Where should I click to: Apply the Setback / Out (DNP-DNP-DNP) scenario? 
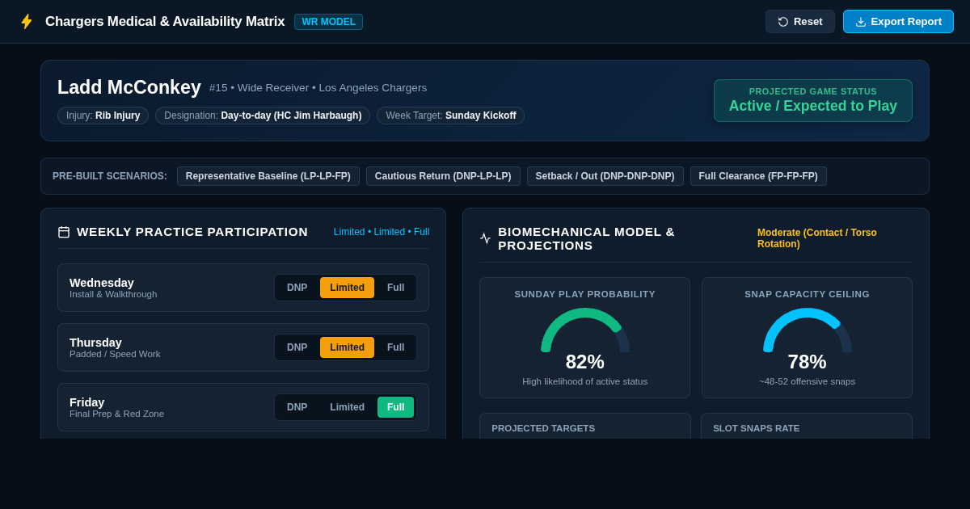(x=605, y=176)
